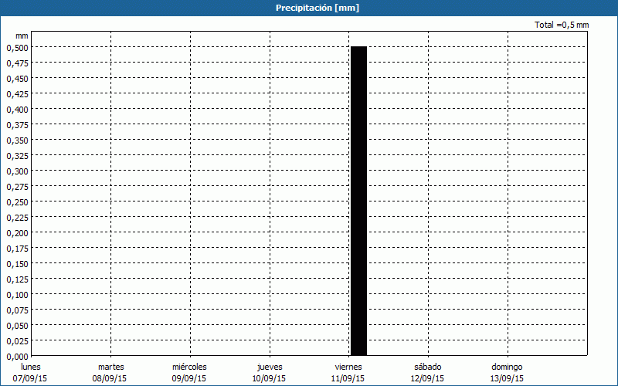Click the date label 11/09/15
The image size is (618, 386).
click(x=348, y=378)
